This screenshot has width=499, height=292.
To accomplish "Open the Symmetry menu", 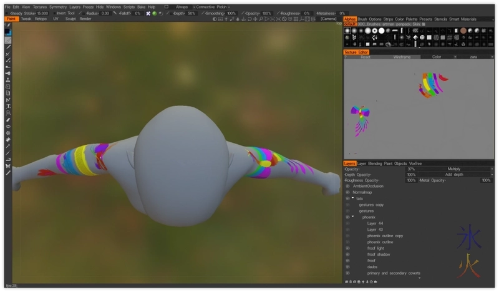I will (x=58, y=7).
